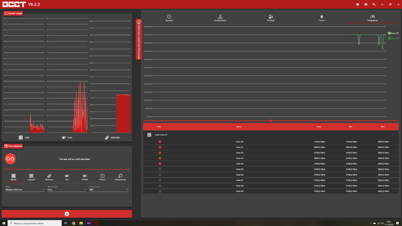Uncheck Core #3 plot checkbox

tap(160, 158)
